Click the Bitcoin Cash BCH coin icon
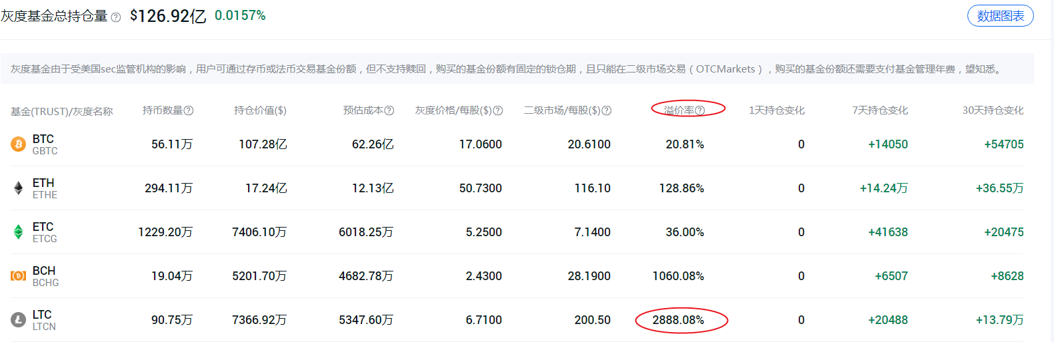The image size is (1054, 342). (19, 275)
